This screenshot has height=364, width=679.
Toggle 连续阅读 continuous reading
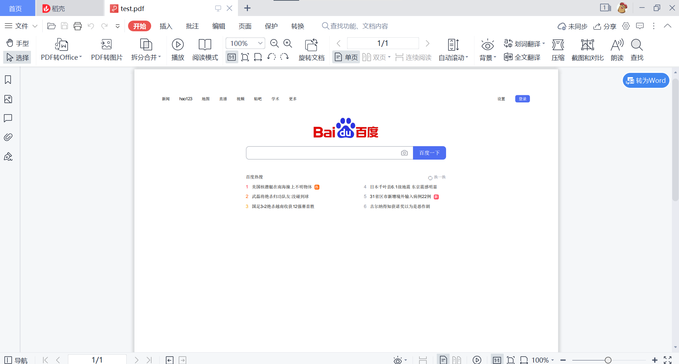pos(413,57)
